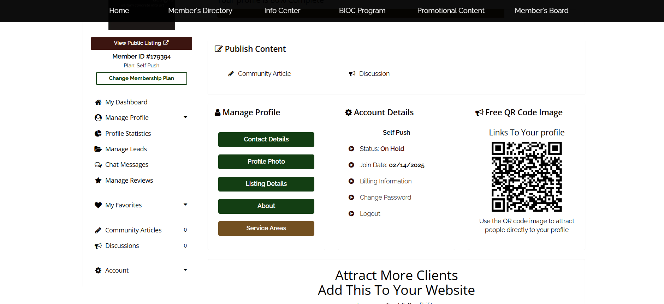Click the pencil icon beside sidebar Community Articles
The height and width of the screenshot is (304, 664).
[x=98, y=230]
